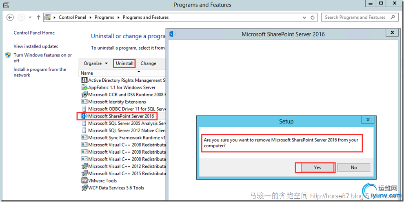
Task: Click the AppFabric program icon
Action: click(x=84, y=87)
